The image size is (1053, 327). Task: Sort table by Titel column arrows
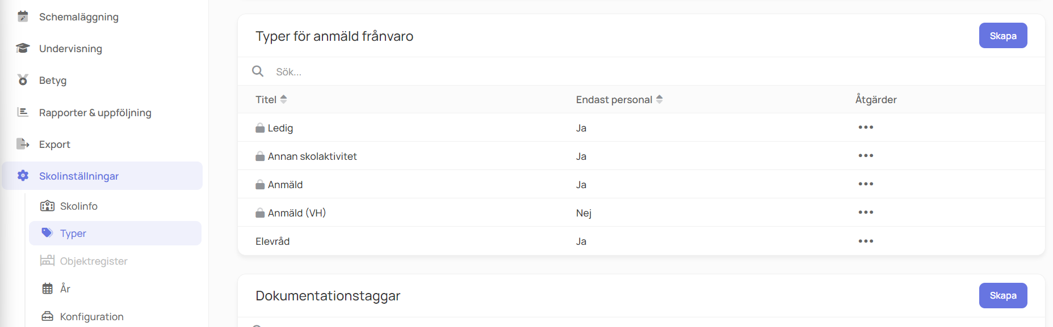(x=283, y=99)
